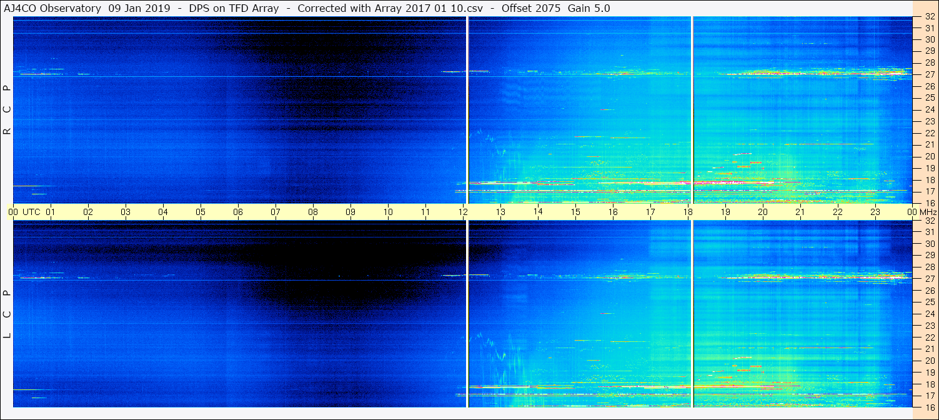The image size is (939, 420).
Task: Select the 10 hour marker on time axis
Action: pyautogui.click(x=388, y=212)
